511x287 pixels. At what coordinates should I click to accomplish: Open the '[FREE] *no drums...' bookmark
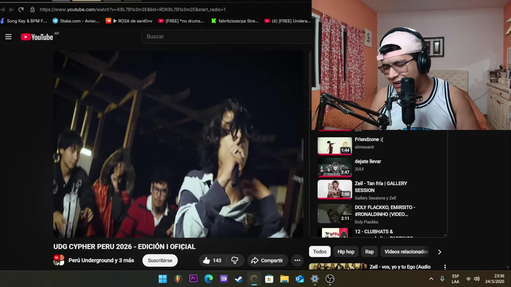coord(181,21)
